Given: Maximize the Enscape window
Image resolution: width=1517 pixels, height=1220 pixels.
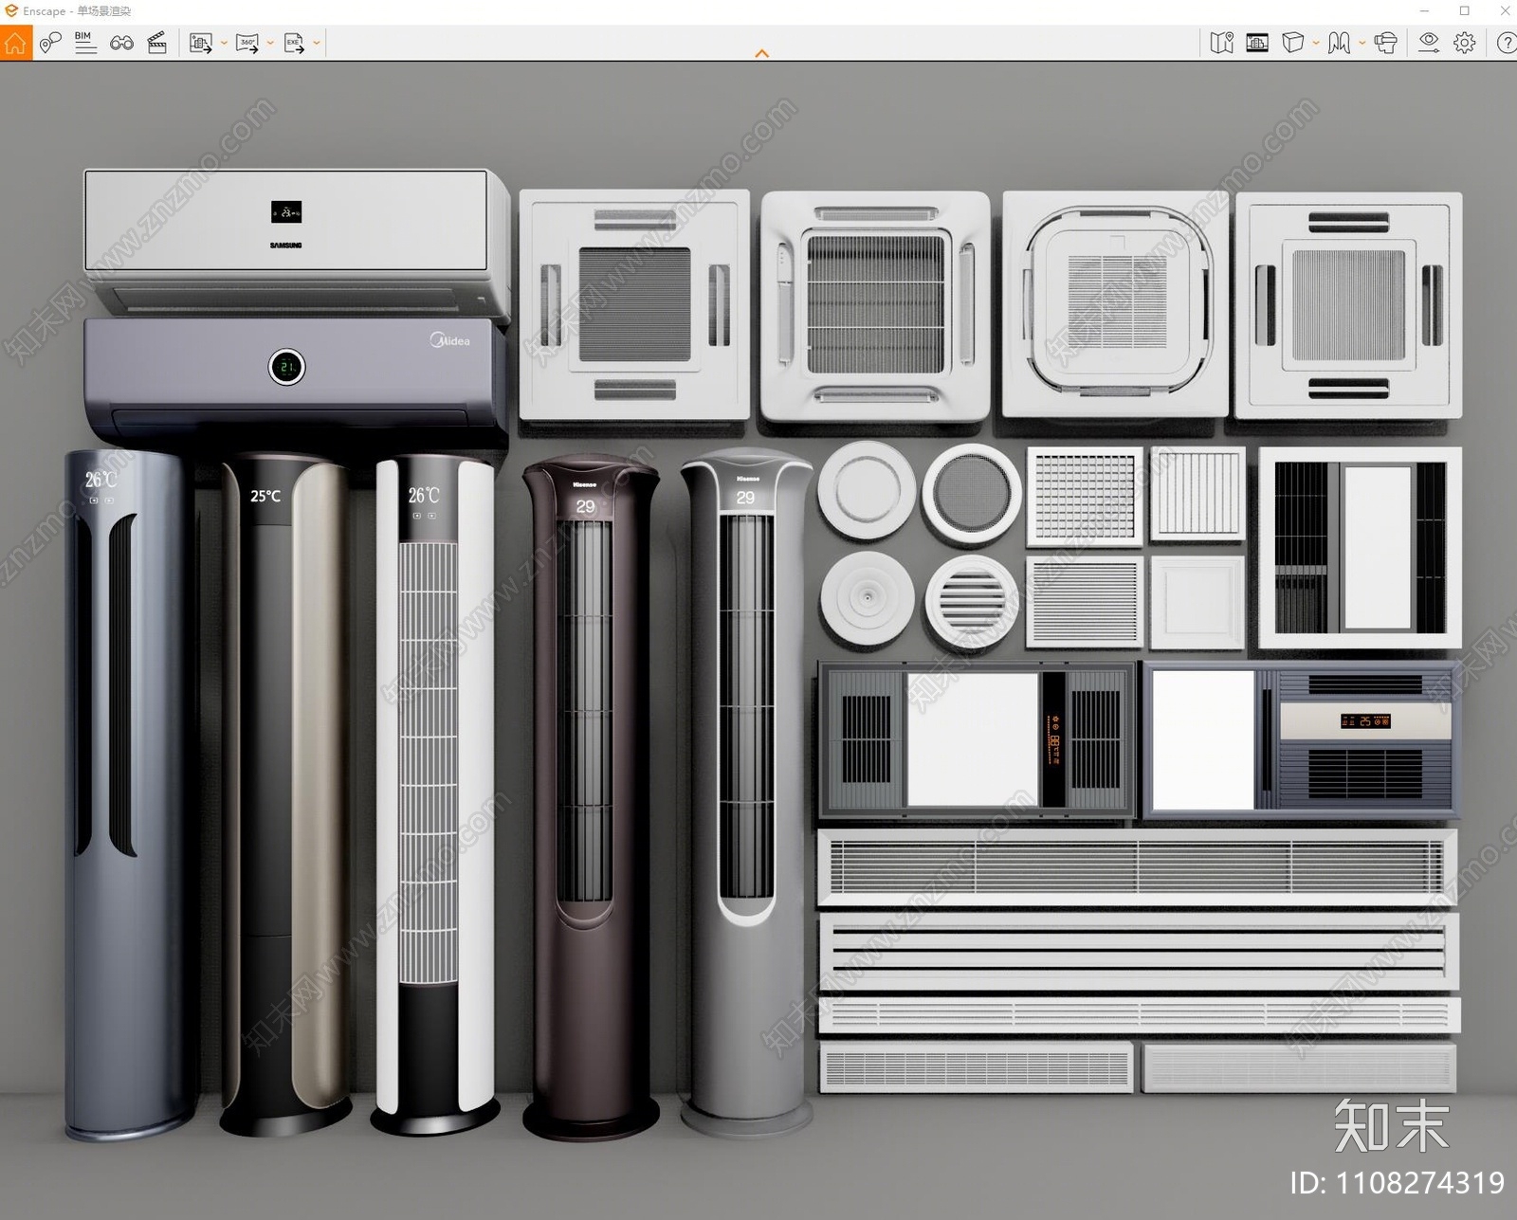Looking at the screenshot, I should (x=1465, y=10).
